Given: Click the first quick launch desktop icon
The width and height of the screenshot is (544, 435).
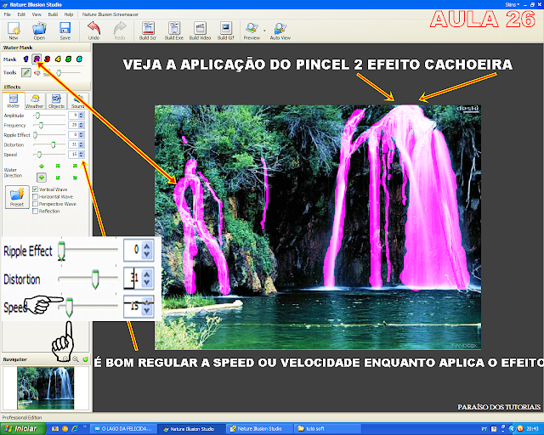Looking at the screenshot, I should 54,429.
